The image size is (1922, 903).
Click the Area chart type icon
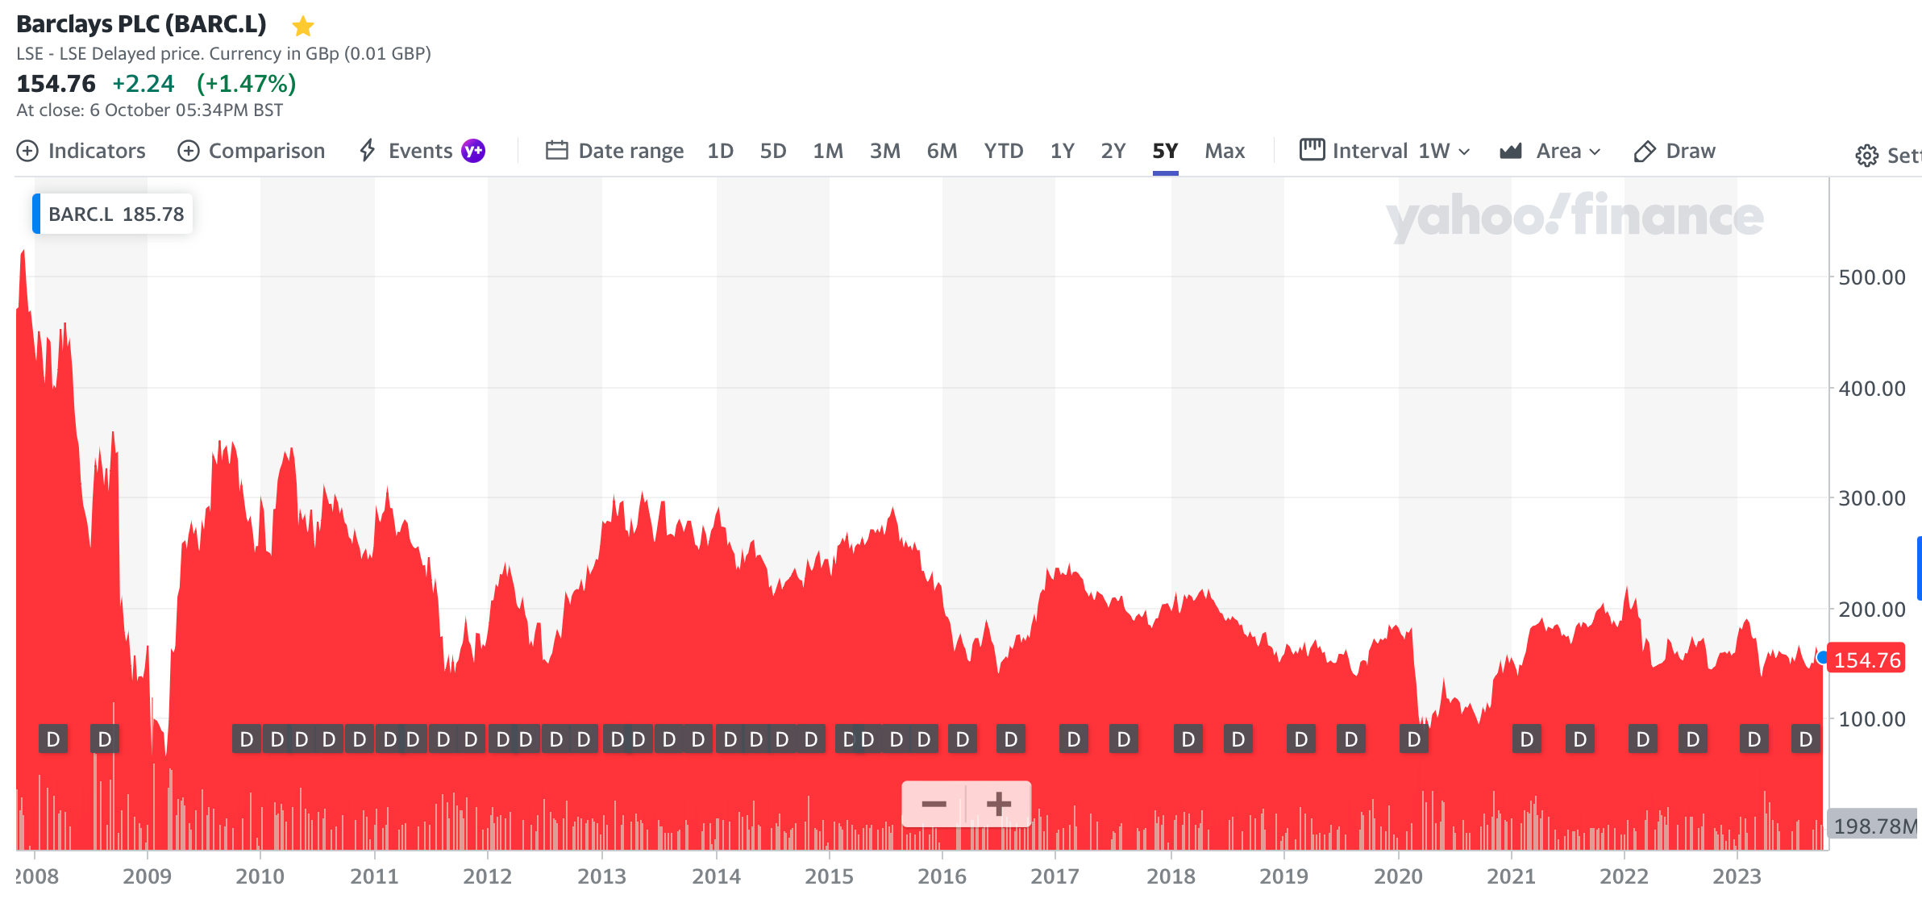click(x=1511, y=151)
